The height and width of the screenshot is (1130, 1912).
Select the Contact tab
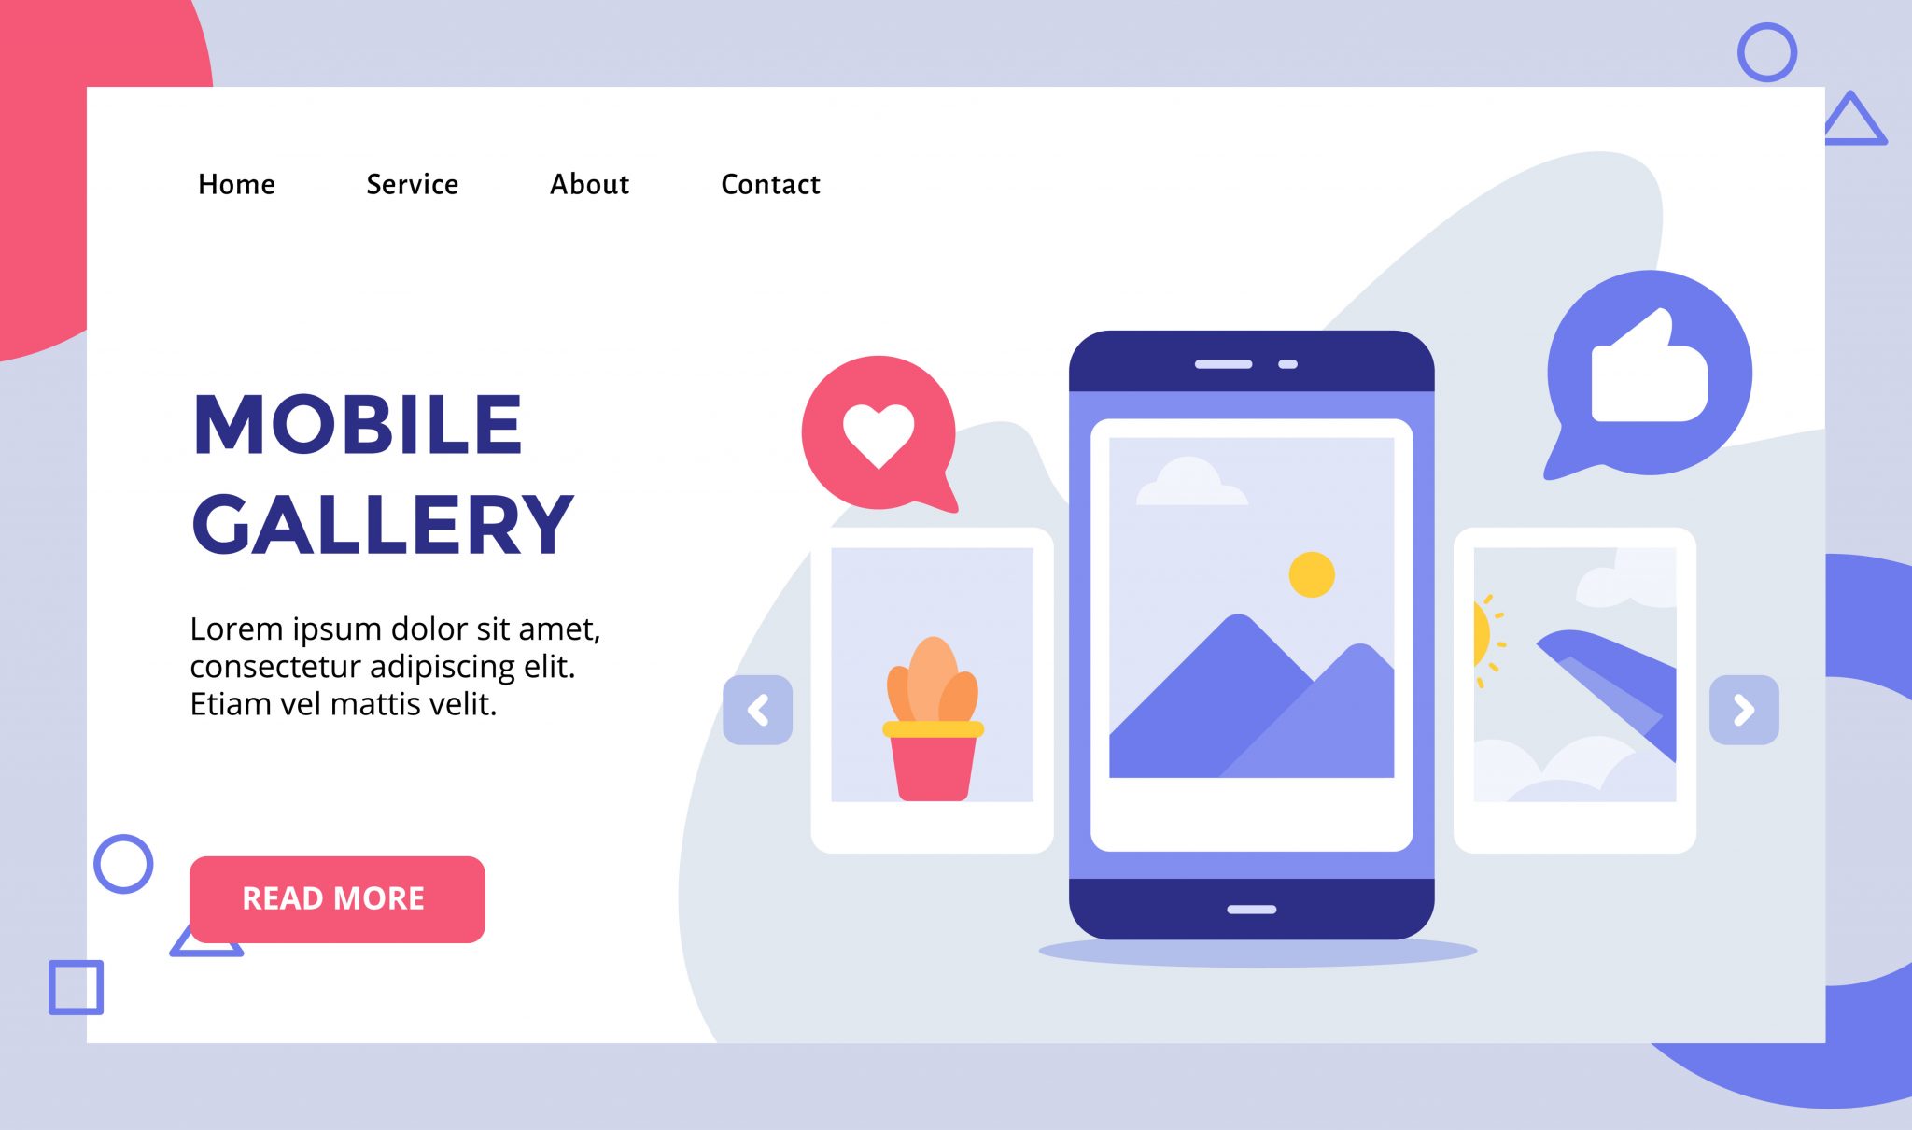pos(769,186)
